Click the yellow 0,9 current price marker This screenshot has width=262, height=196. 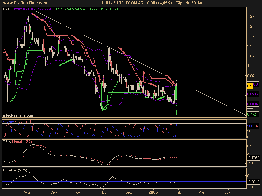pyautogui.click(x=250, y=86)
